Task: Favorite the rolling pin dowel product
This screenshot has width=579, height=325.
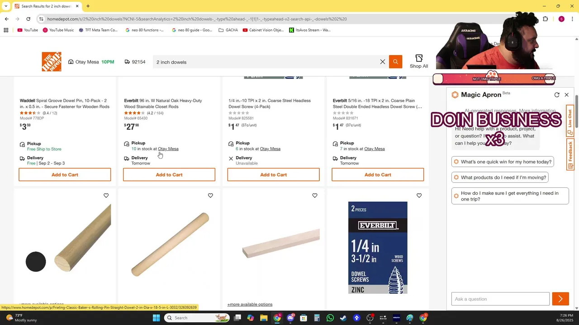Action: (210, 195)
